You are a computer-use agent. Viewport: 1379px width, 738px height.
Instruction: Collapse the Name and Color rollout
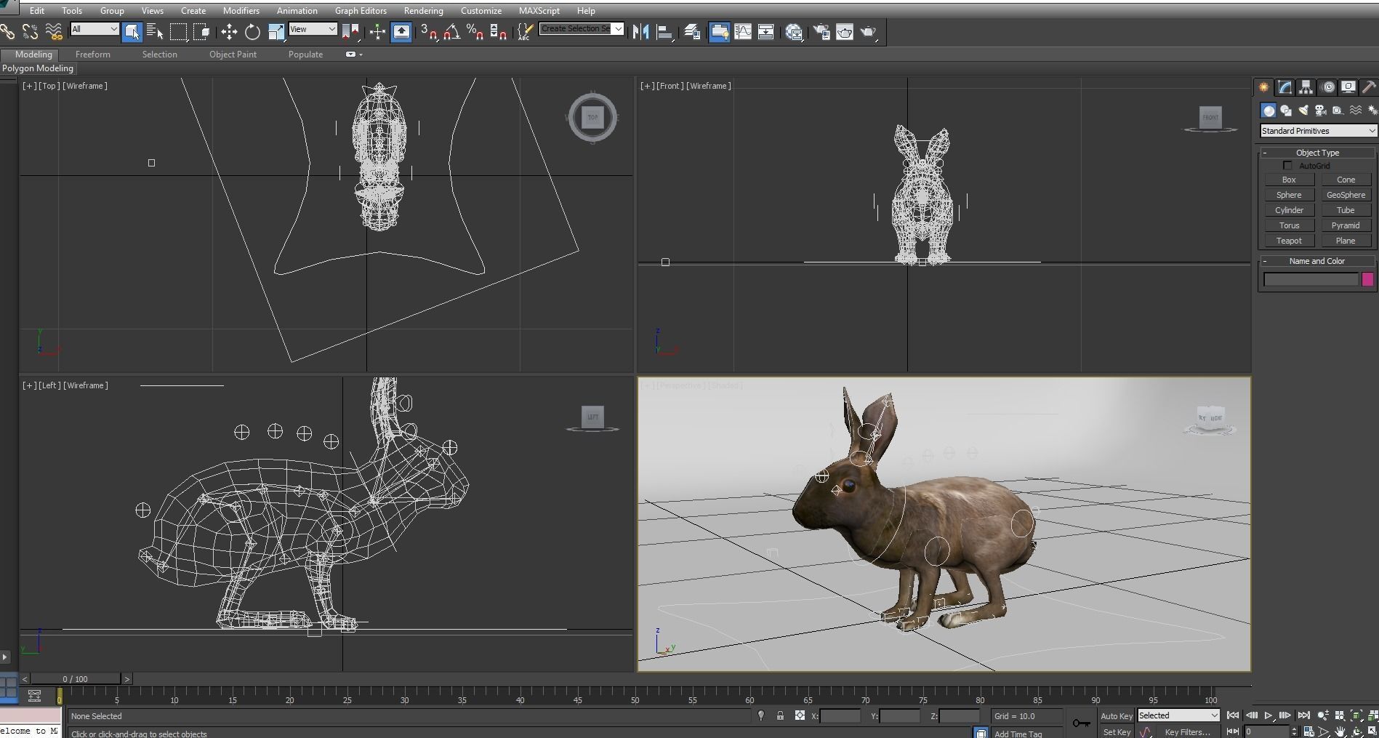pyautogui.click(x=1317, y=261)
